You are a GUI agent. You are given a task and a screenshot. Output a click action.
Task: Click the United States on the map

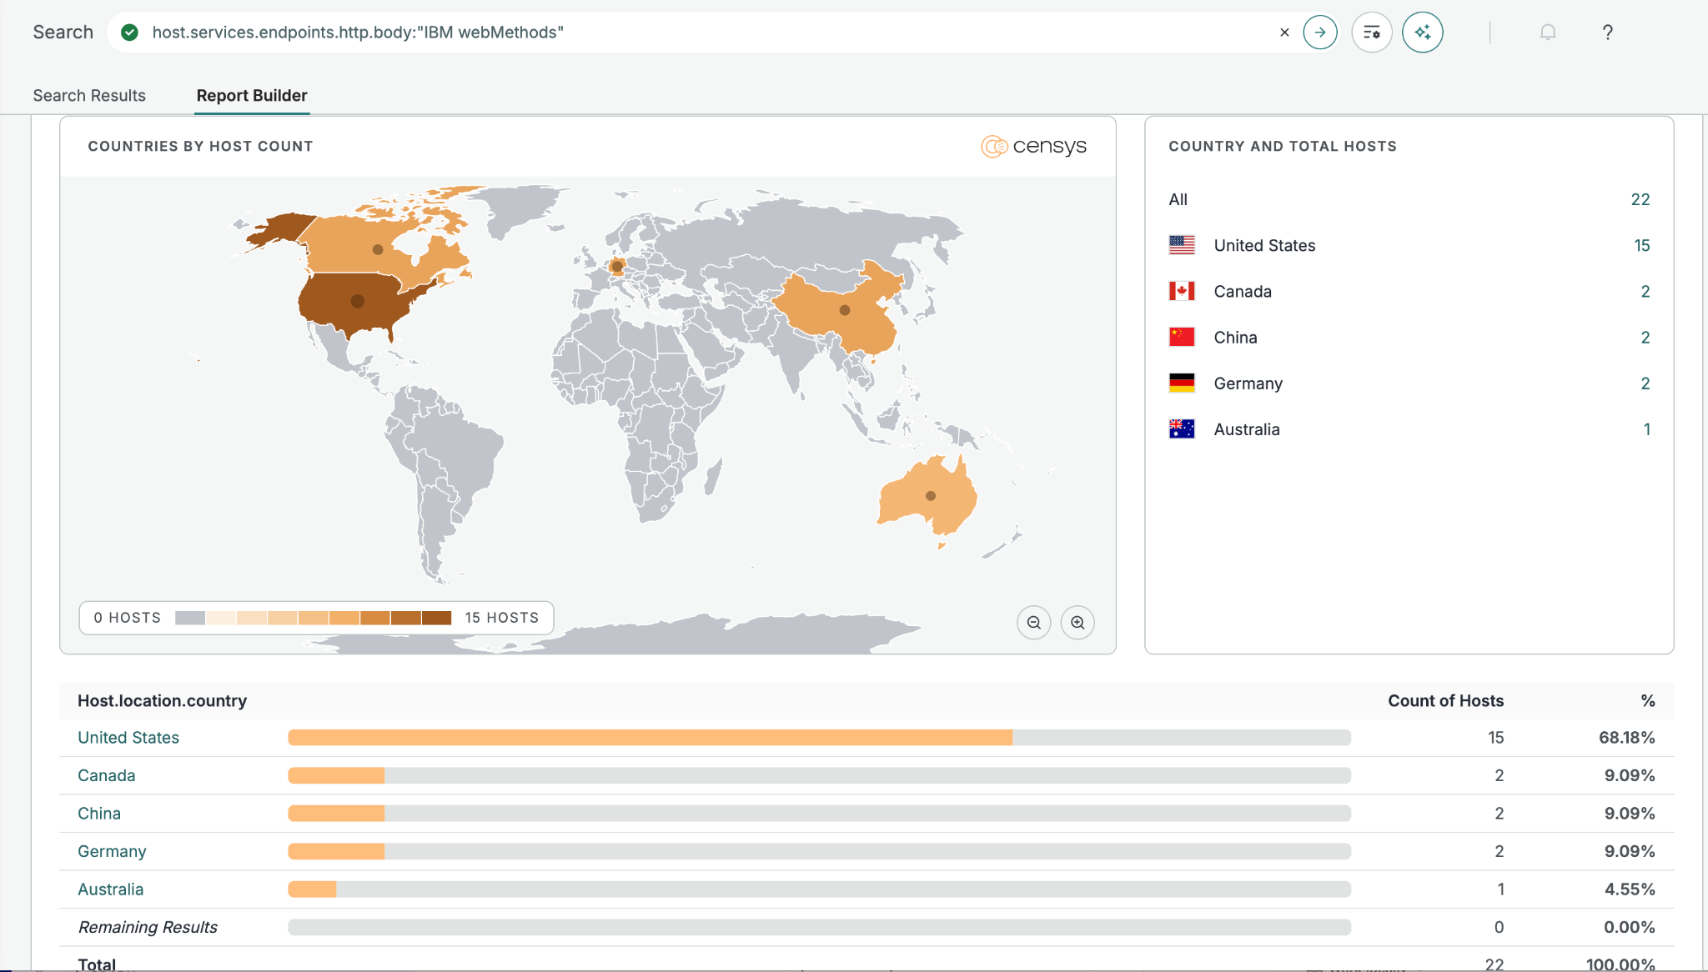pyautogui.click(x=357, y=301)
